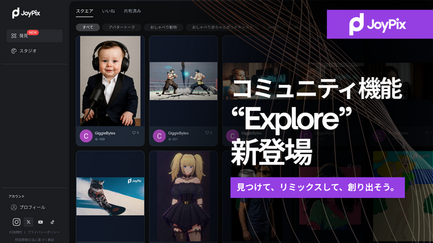Click the JoyPix logo in the sidebar

coord(26,13)
